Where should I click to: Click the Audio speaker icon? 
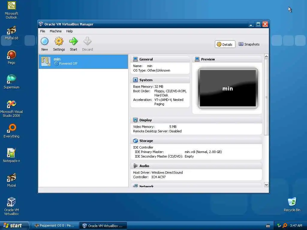point(135,166)
